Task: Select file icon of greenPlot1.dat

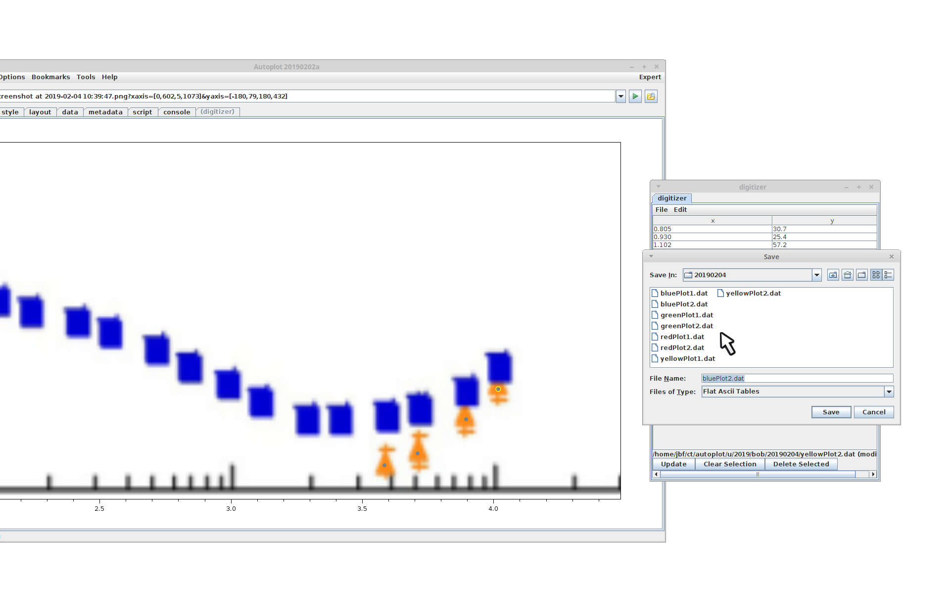Action: coord(655,315)
